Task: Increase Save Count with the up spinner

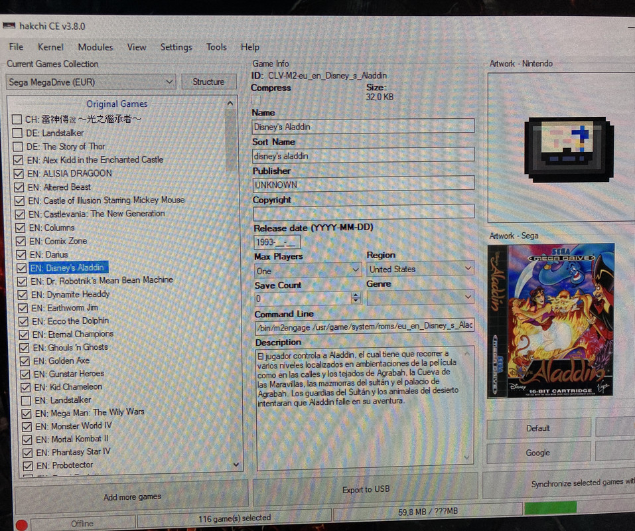Action: [x=356, y=295]
